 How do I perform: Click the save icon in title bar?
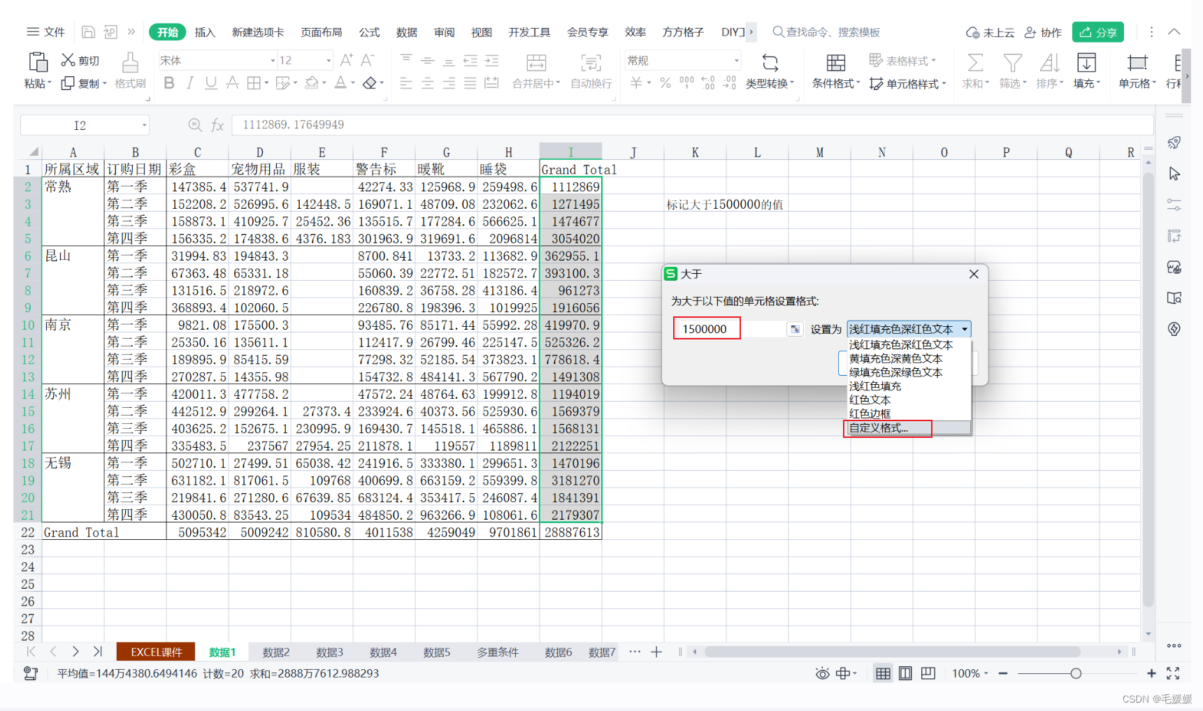click(x=88, y=32)
